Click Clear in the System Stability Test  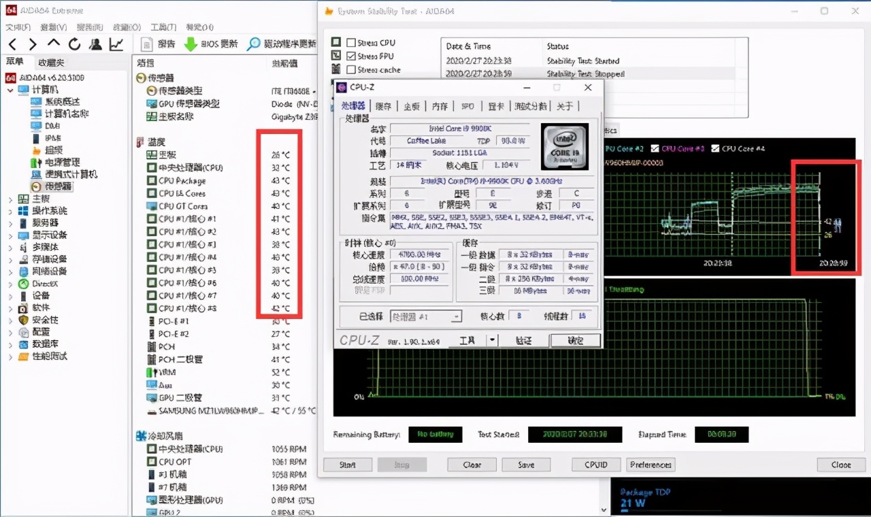click(x=472, y=465)
